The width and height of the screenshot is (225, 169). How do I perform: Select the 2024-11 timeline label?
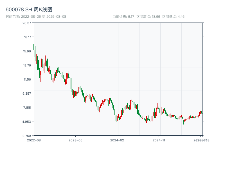(x=159, y=140)
